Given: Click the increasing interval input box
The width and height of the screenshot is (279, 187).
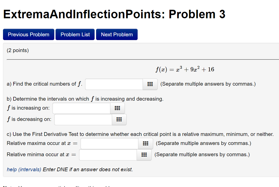Looking at the screenshot, I should [81, 108].
